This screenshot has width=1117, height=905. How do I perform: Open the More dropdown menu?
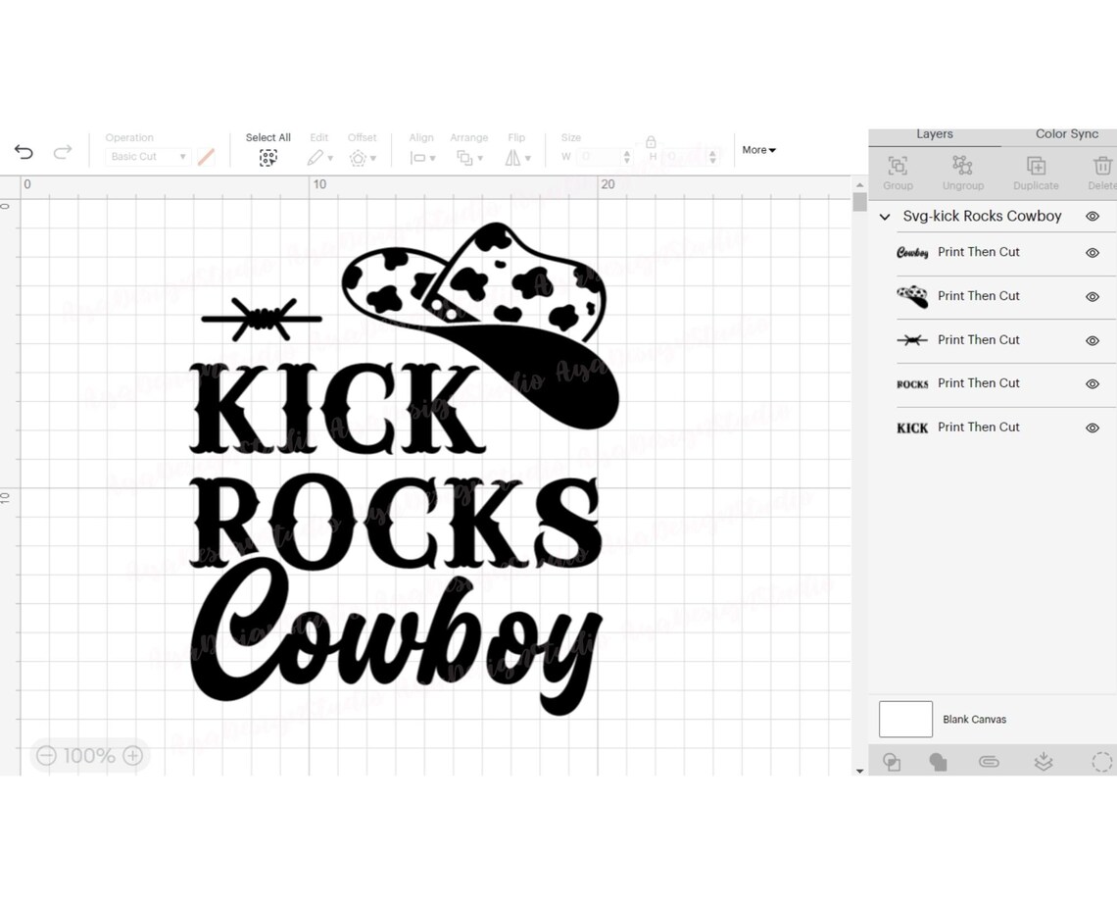(x=758, y=150)
